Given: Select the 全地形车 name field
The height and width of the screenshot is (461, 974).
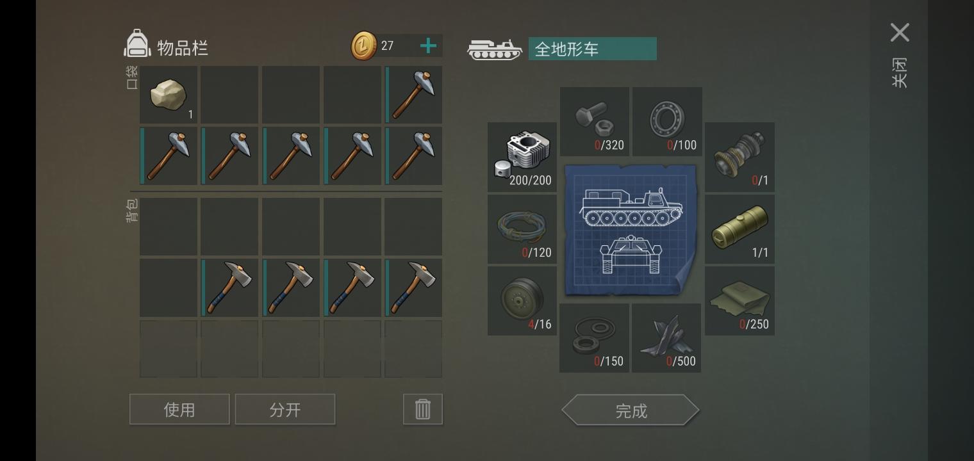Looking at the screenshot, I should pyautogui.click(x=593, y=49).
